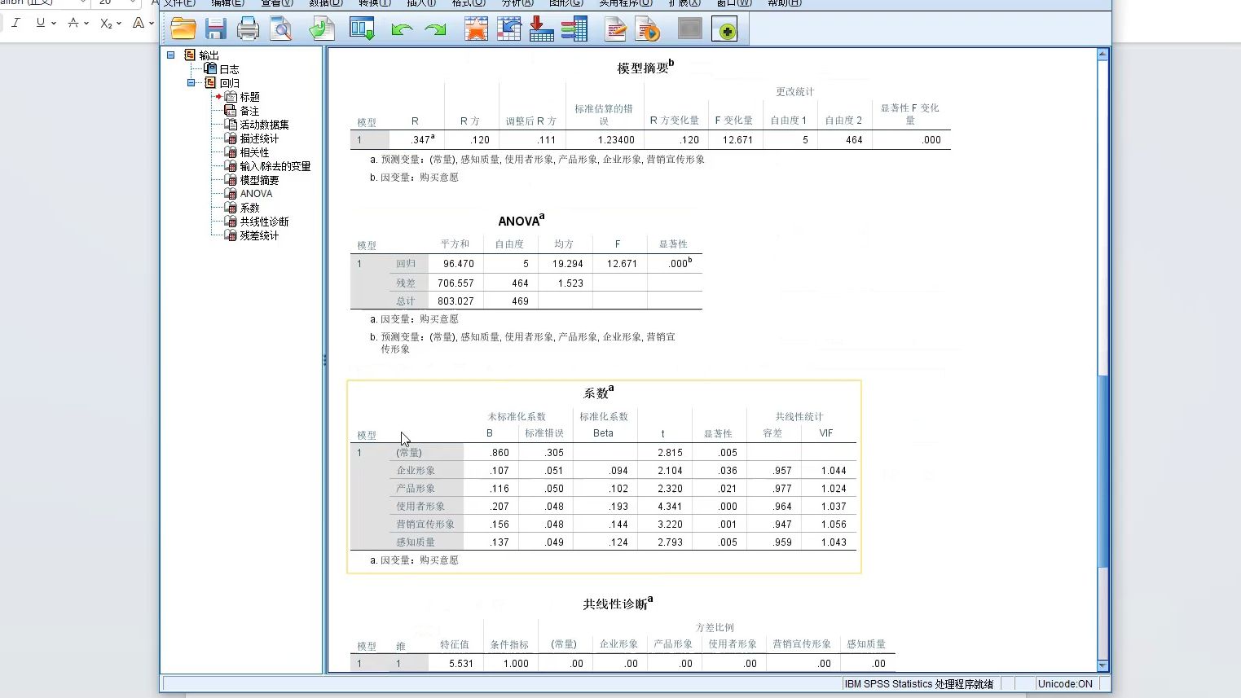Redo the last undone action
The height and width of the screenshot is (698, 1241).
click(435, 30)
